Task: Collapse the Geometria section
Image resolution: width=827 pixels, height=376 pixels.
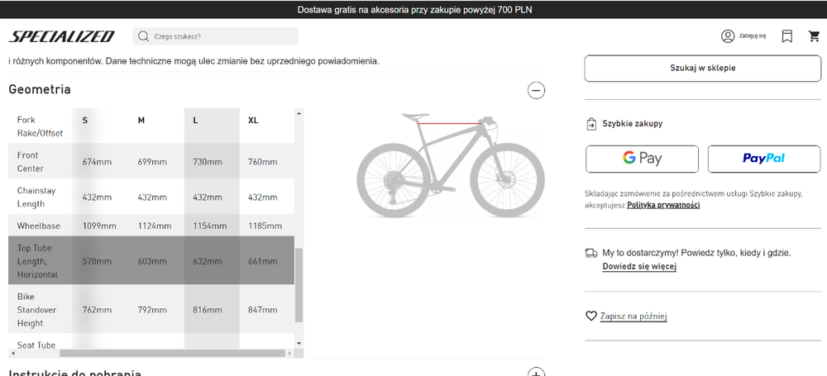Action: [536, 90]
